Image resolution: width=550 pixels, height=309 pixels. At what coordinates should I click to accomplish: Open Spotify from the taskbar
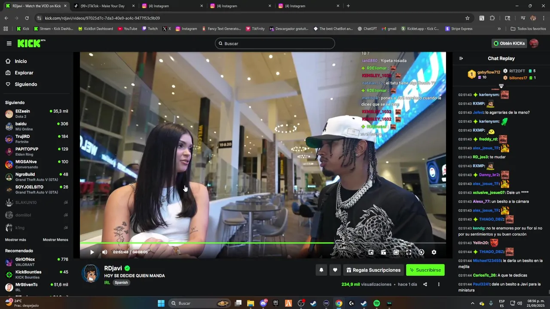[x=376, y=303]
